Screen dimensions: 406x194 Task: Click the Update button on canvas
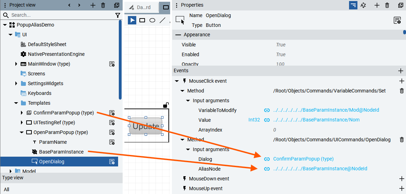[146, 126]
